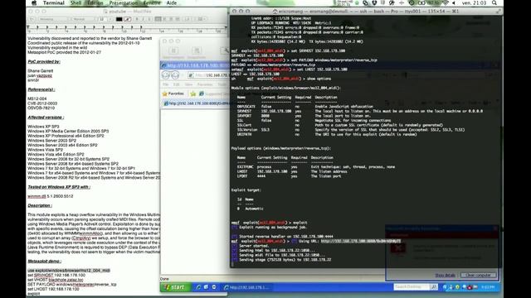
Task: Click the blackhole.zataz.loc link in document
Action: (x=66, y=280)
